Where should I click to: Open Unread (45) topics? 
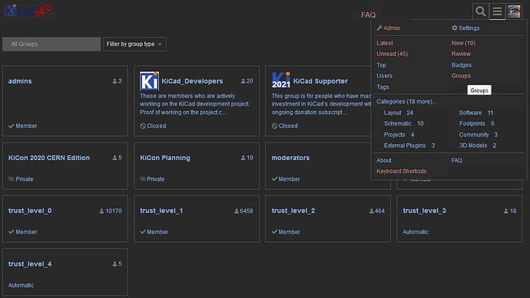point(392,54)
